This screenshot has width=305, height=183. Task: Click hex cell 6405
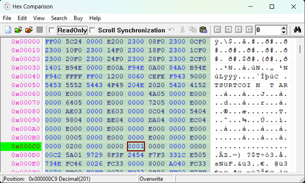[74, 103]
